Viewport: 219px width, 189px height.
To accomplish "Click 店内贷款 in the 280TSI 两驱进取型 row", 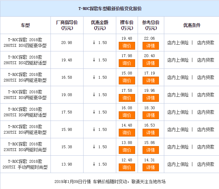I will pos(205,77).
